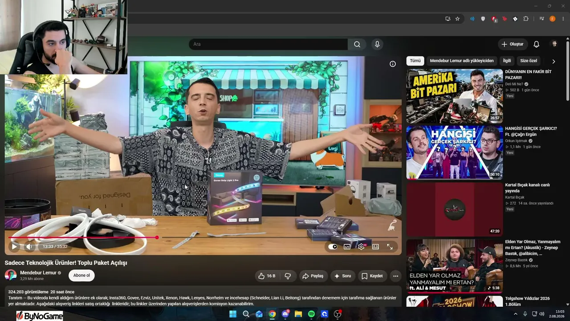Image resolution: width=570 pixels, height=321 pixels.
Task: Bookmark this page with the star
Action: click(x=457, y=19)
